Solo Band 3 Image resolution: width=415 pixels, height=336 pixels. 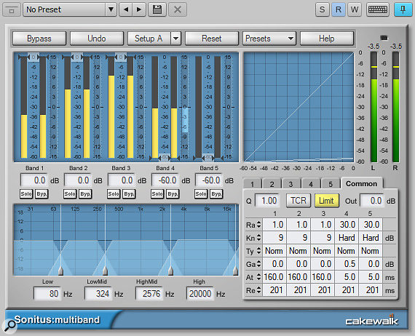pyautogui.click(x=114, y=194)
